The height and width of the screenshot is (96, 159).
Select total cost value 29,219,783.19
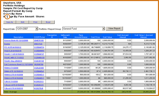pyautogui.click(x=107, y=92)
